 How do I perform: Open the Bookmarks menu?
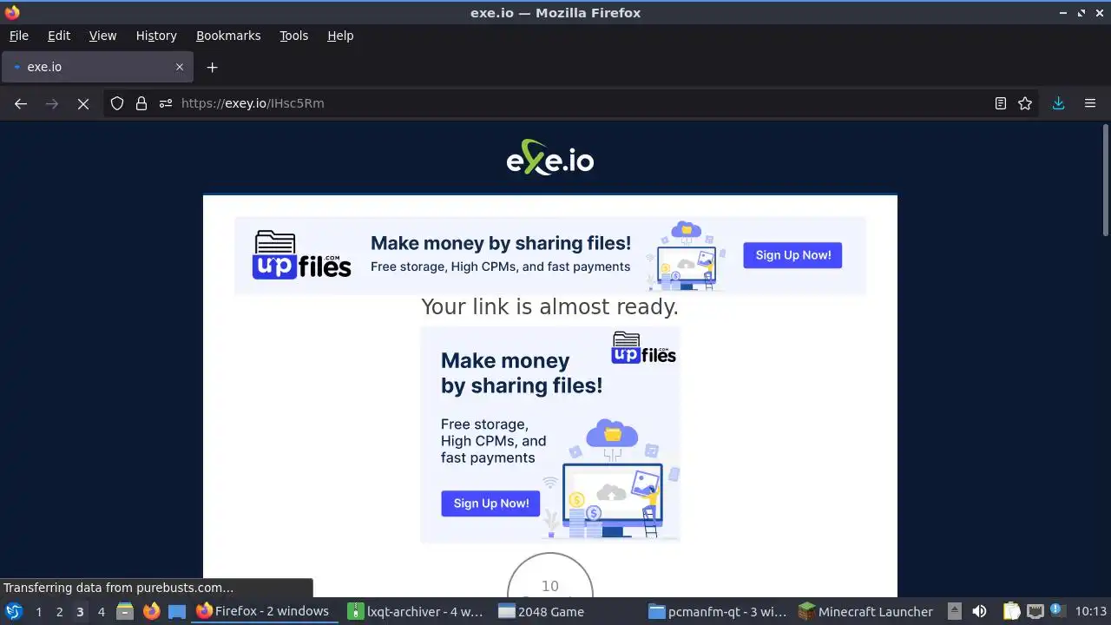228,36
